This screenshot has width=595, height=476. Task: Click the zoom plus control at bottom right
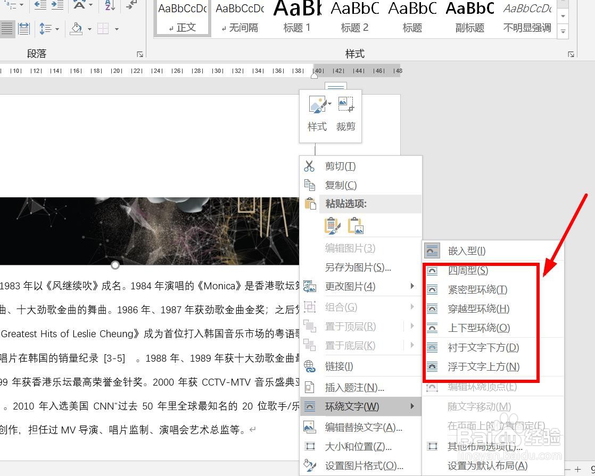[577, 469]
